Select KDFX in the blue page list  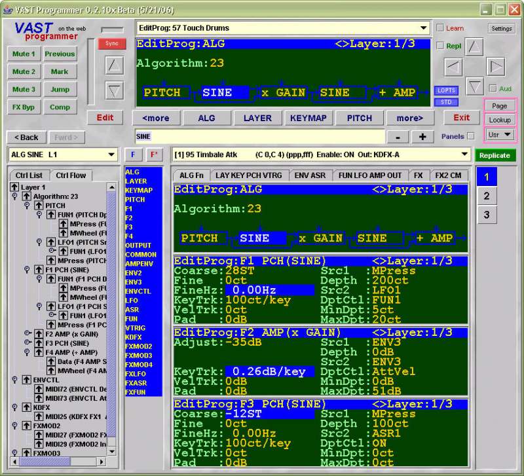point(134,337)
